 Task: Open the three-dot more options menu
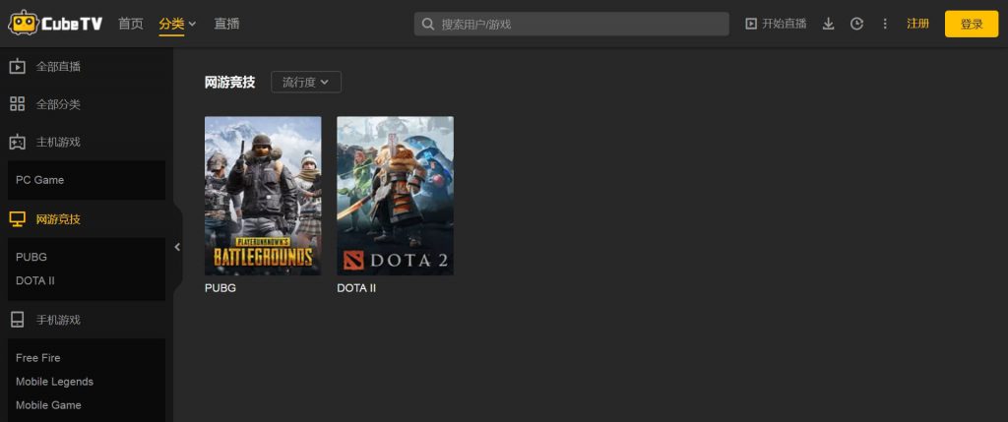[x=885, y=24]
